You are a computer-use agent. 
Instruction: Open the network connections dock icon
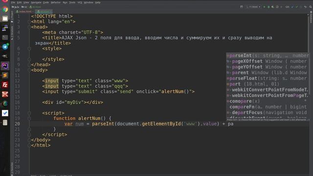[x=5, y=28]
